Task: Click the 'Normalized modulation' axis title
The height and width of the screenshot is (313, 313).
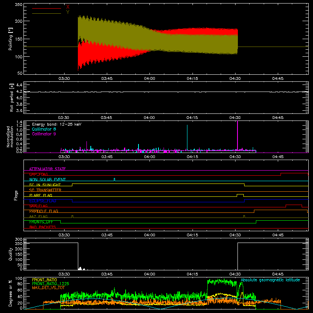Action: tap(10, 137)
